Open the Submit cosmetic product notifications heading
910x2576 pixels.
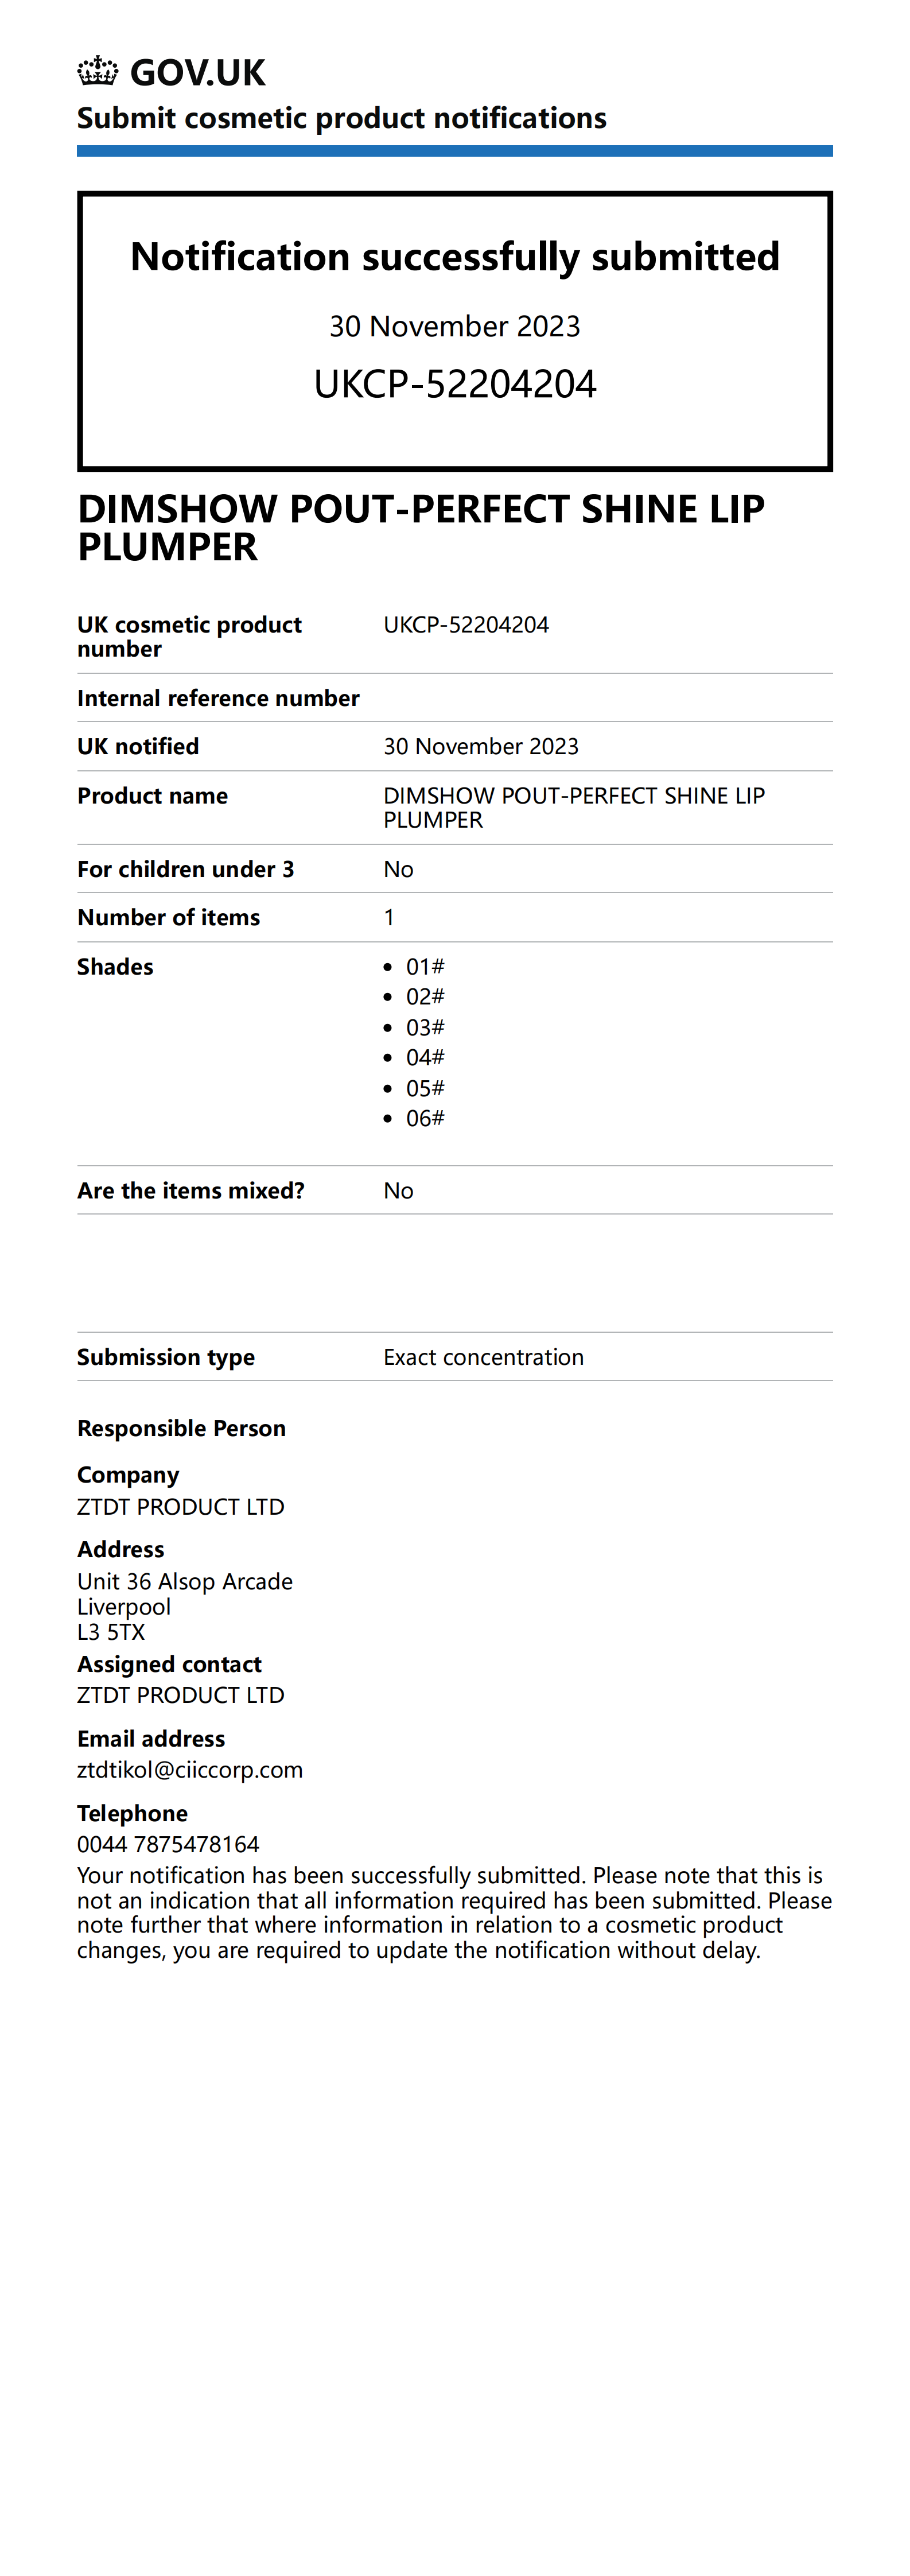(341, 118)
